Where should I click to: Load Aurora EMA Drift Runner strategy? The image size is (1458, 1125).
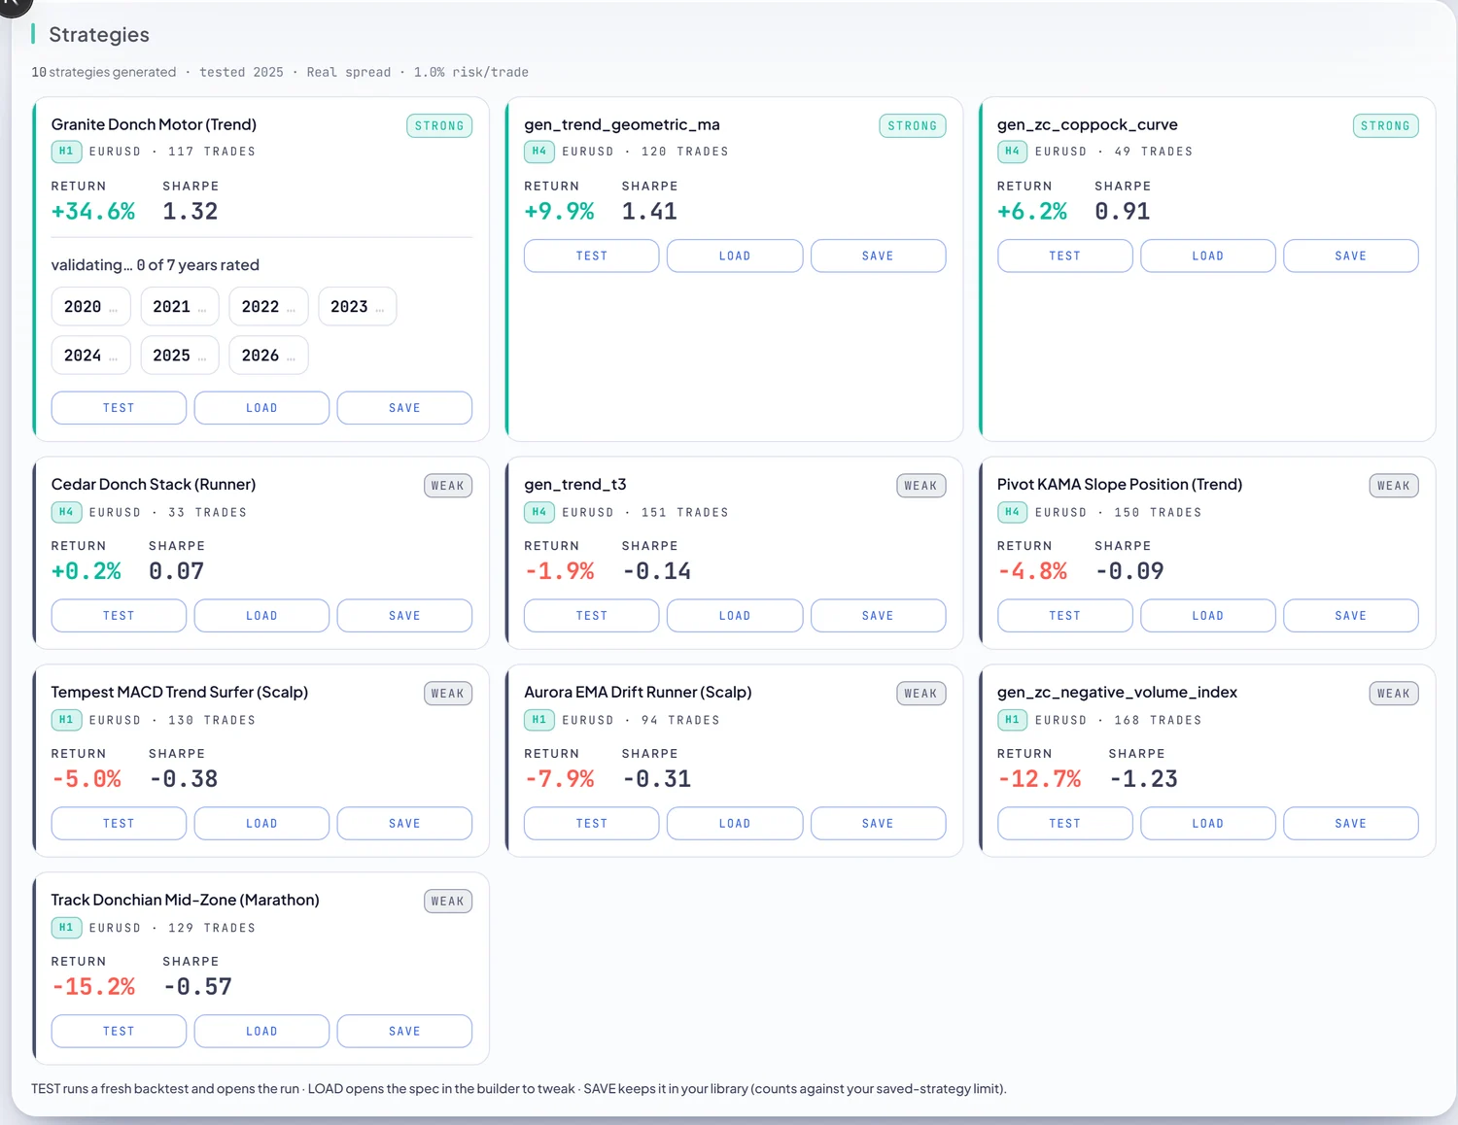[735, 824]
